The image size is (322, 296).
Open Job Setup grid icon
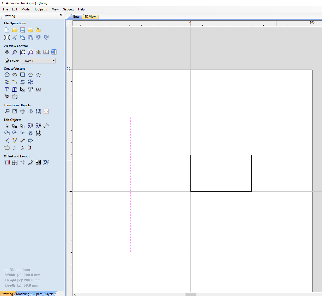[7, 37]
